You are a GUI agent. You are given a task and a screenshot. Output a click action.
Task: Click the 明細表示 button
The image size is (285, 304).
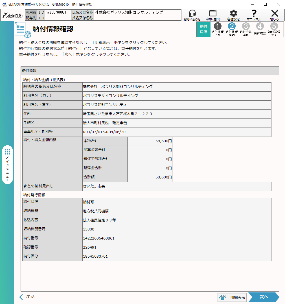point(232,297)
